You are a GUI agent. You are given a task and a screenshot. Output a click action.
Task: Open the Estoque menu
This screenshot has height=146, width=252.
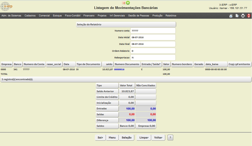click(57, 16)
